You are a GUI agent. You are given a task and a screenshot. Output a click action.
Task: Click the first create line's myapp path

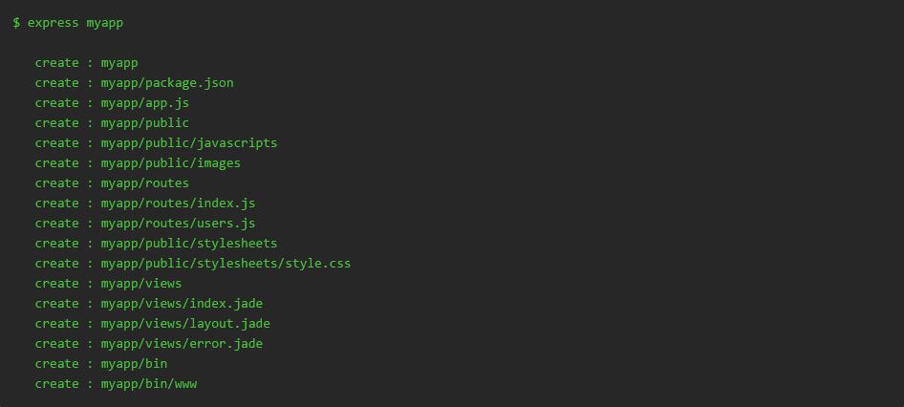tap(119, 63)
